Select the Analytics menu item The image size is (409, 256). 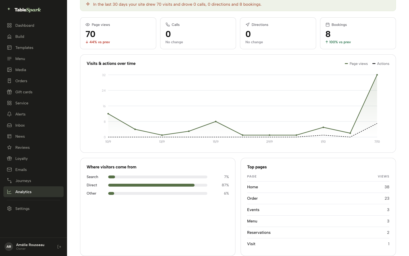34,192
